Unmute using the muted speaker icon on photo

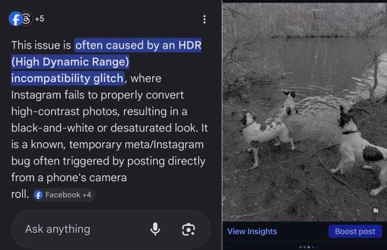point(376,211)
